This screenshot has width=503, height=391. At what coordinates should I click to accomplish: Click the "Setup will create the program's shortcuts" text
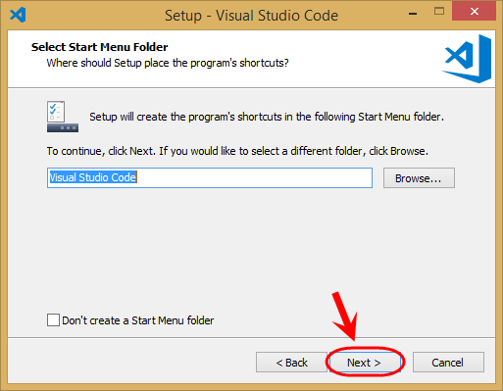(x=267, y=117)
